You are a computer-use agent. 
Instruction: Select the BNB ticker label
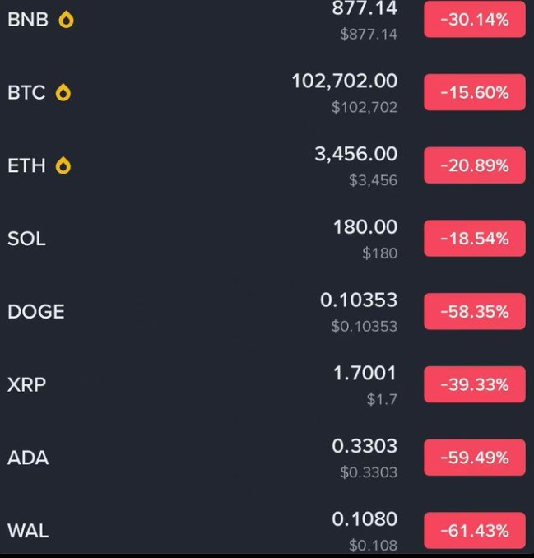coord(28,21)
